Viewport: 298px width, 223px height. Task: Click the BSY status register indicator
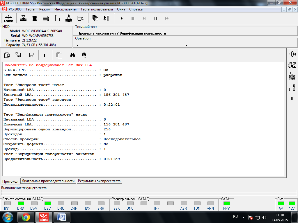tap(7, 203)
